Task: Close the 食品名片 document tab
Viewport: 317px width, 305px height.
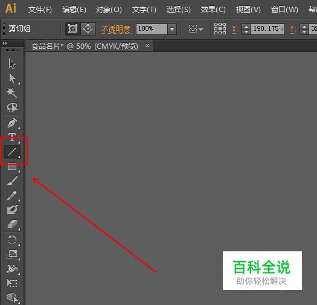Action: (147, 46)
